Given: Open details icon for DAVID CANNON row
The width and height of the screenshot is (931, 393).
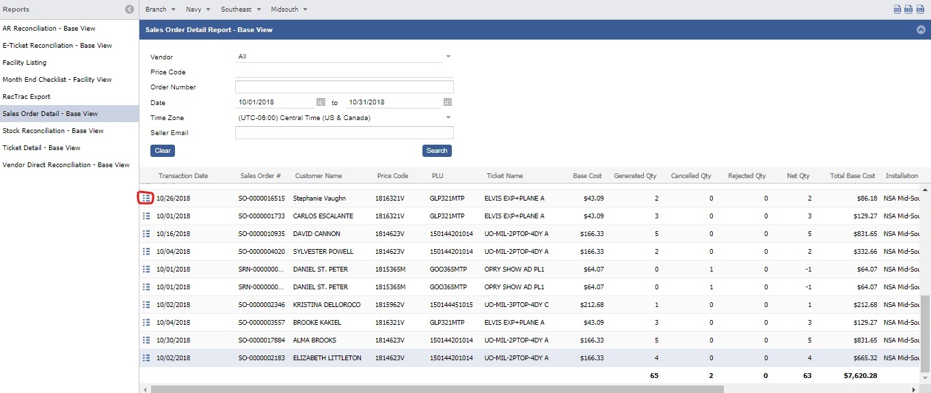Looking at the screenshot, I should pyautogui.click(x=146, y=233).
